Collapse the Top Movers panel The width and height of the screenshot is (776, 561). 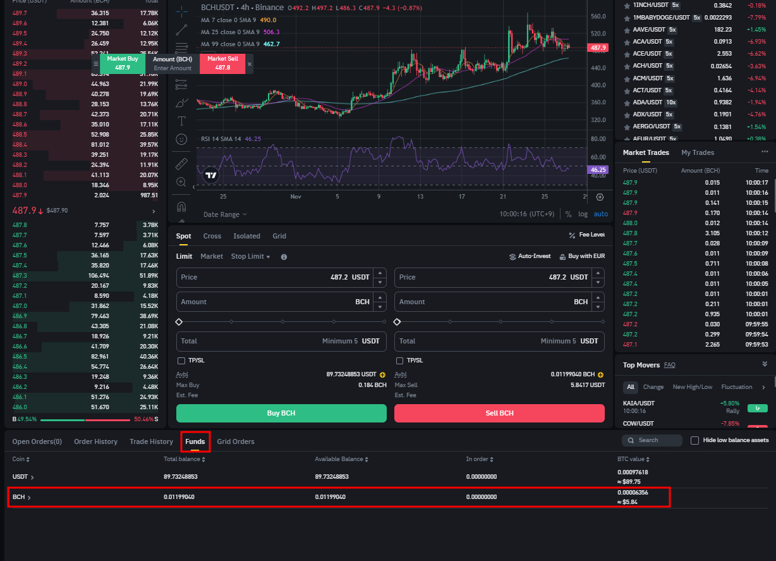(765, 364)
